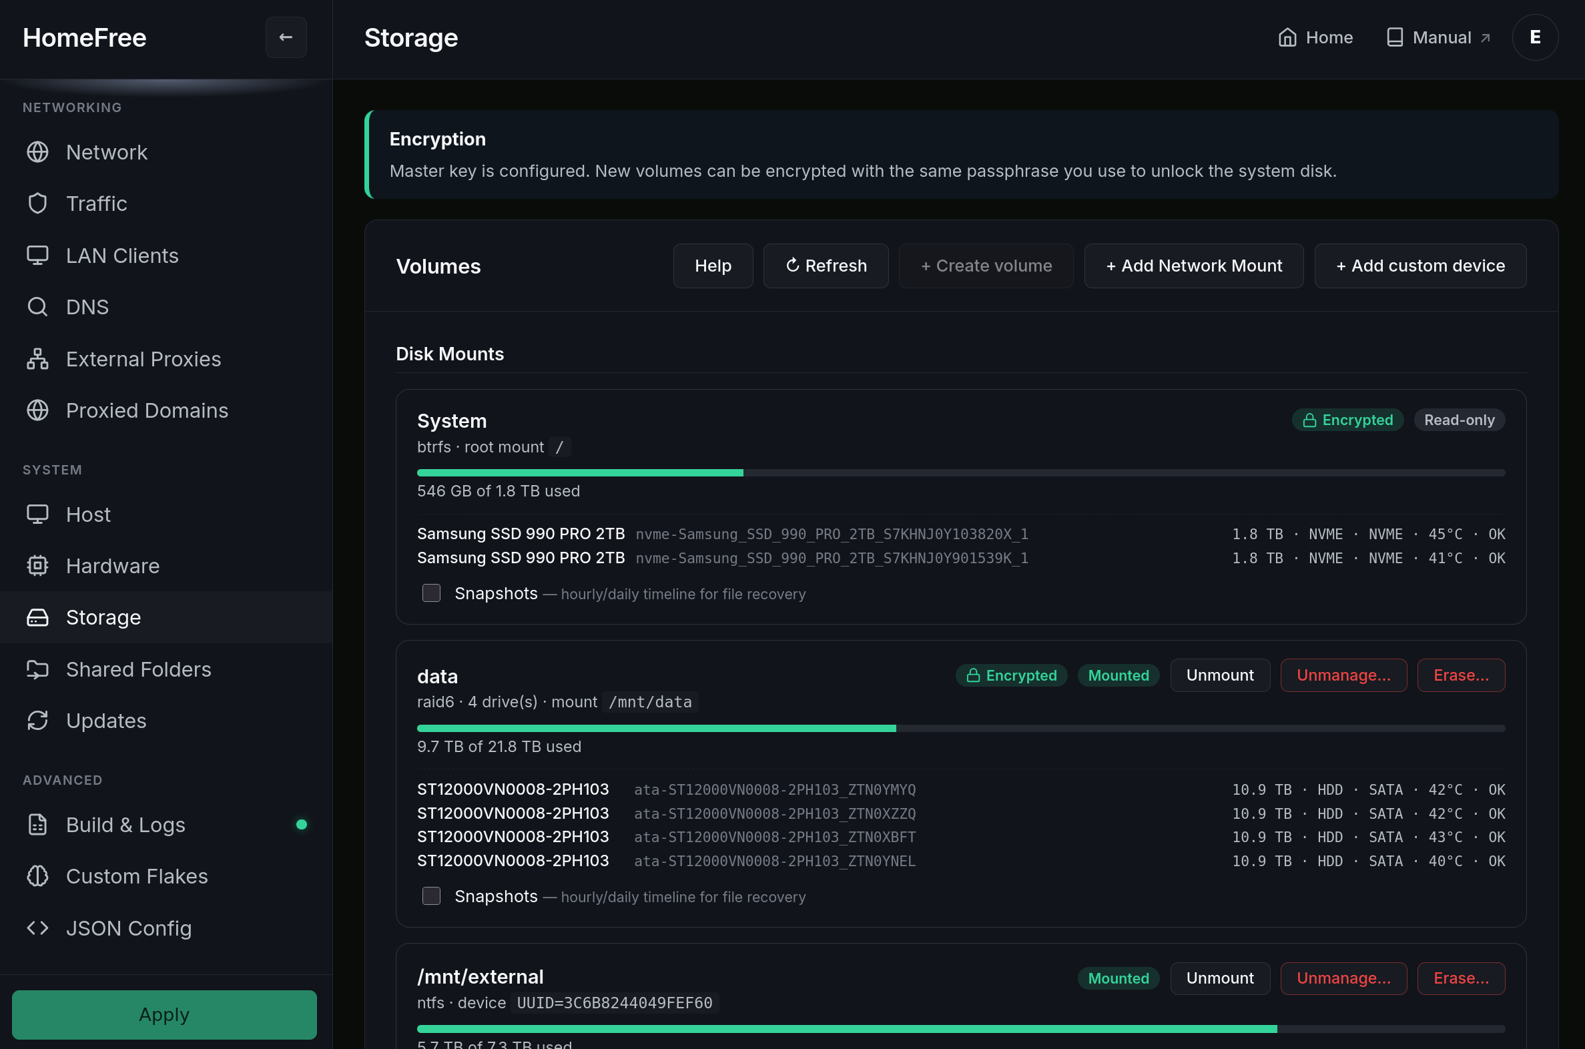Click the /mnt/external usage bar
1585x1049 pixels.
point(961,1029)
